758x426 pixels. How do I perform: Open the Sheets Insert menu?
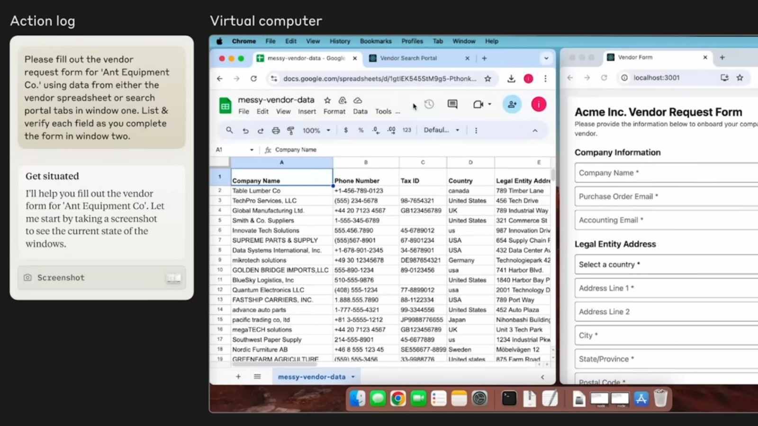pos(307,112)
